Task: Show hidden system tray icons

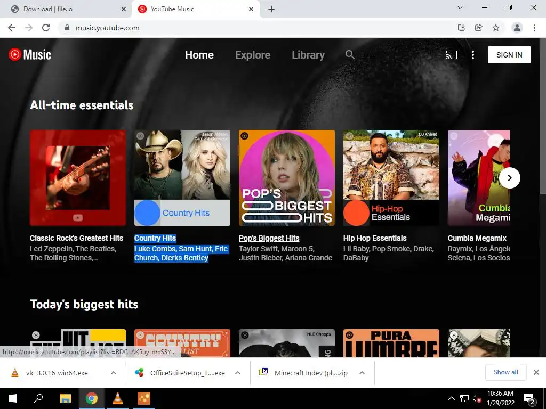Action: coord(451,398)
